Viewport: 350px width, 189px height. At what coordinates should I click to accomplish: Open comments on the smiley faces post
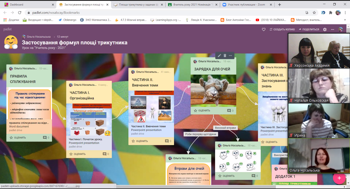255,176
